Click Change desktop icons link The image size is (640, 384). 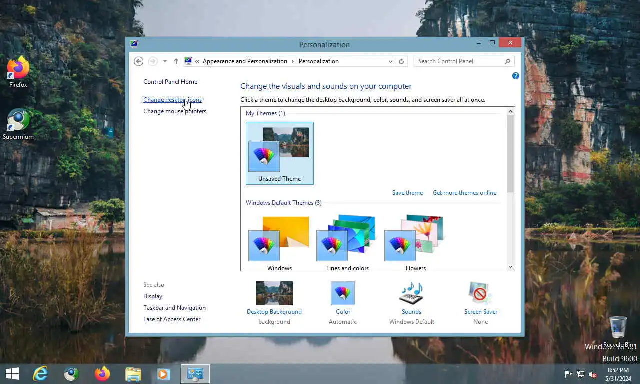[x=173, y=100]
